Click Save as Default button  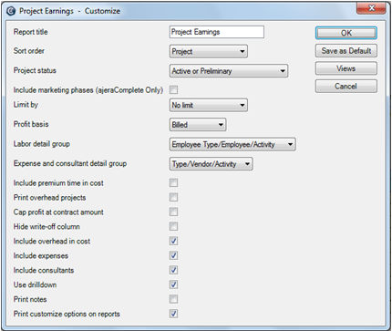click(346, 51)
